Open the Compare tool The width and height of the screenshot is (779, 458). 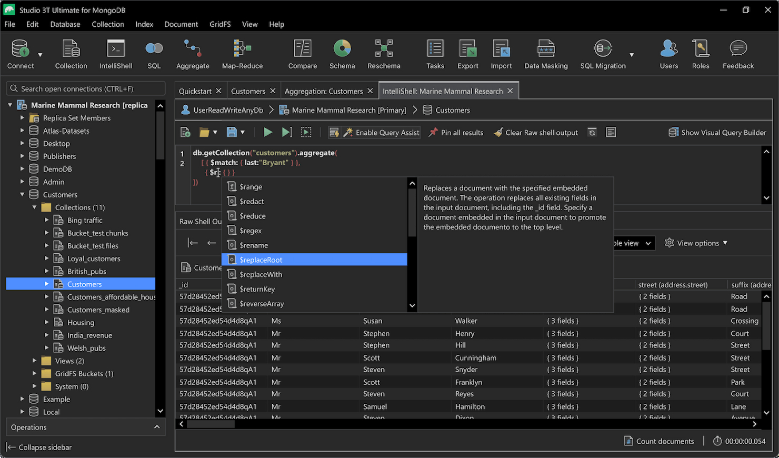pyautogui.click(x=302, y=53)
